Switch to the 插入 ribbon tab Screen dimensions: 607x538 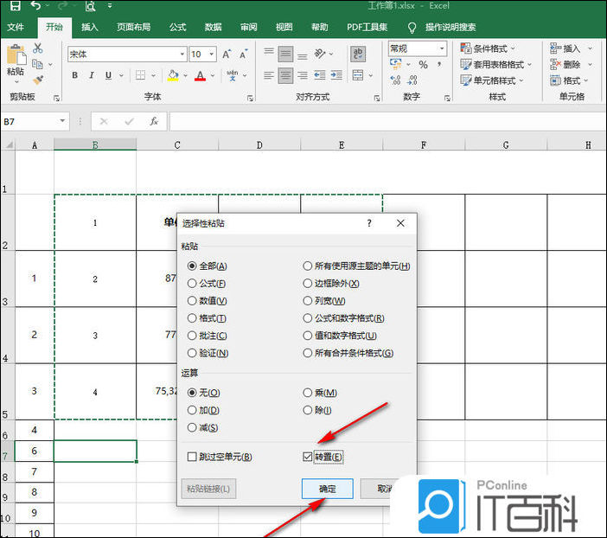[90, 27]
